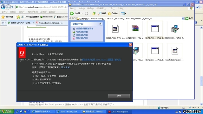Select the highlighted flashplayer application window file
The width and height of the screenshot is (203, 114).
pyautogui.click(x=155, y=29)
